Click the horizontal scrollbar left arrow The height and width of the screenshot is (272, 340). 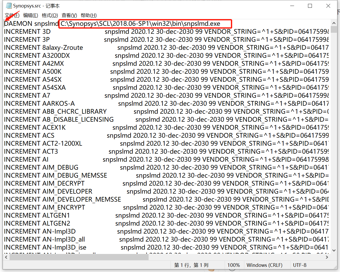6,257
